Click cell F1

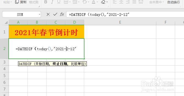point(166,32)
